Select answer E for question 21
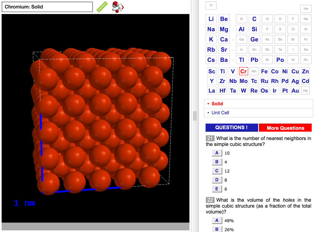This screenshot has height=232, width=318. [217, 189]
